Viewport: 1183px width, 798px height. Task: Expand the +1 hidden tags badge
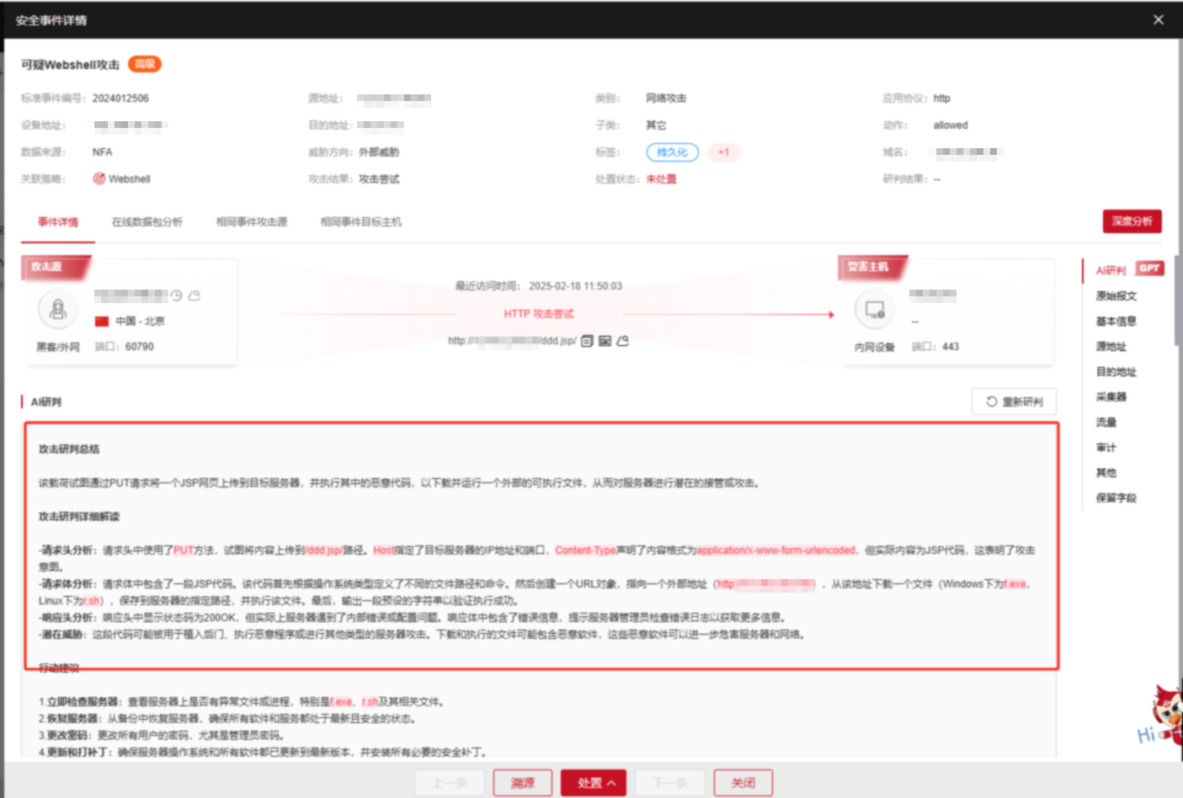pos(723,152)
